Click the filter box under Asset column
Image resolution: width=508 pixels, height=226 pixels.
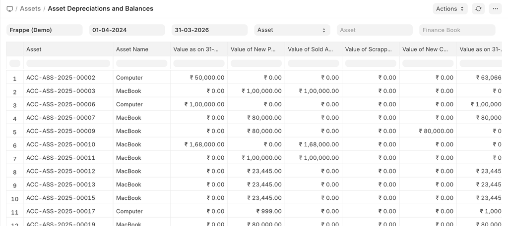tap(68, 63)
